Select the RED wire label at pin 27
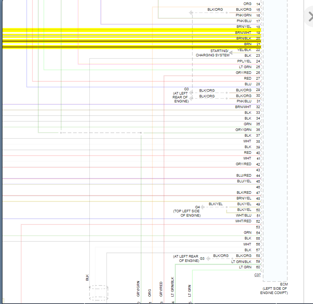This screenshot has width=313, height=304. [x=247, y=78]
